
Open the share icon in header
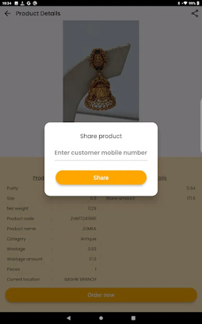pos(194,13)
